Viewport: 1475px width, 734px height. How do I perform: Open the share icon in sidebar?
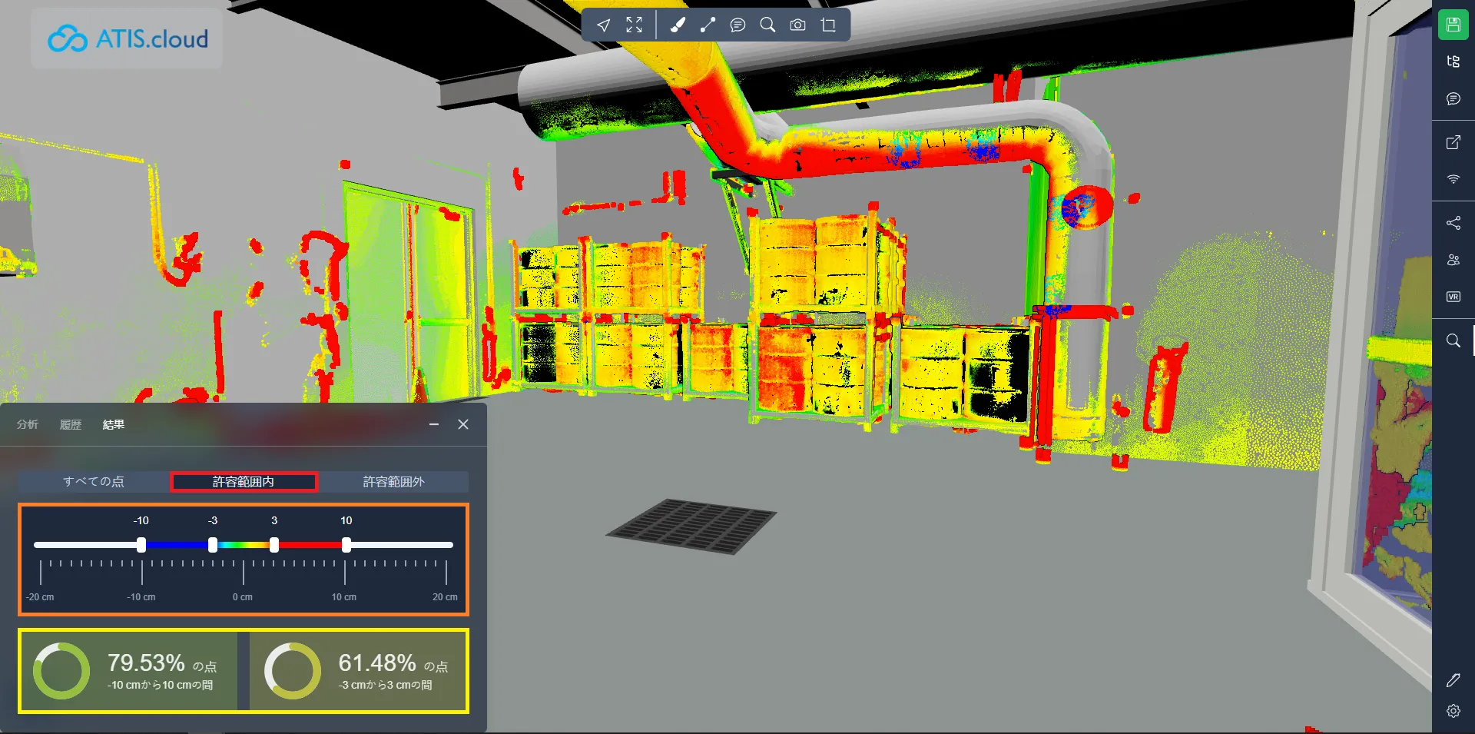(x=1453, y=223)
